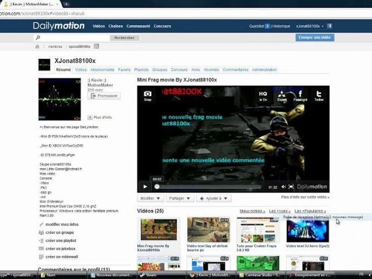Select the Amis tab
The image size is (372, 279).
pyautogui.click(x=195, y=69)
